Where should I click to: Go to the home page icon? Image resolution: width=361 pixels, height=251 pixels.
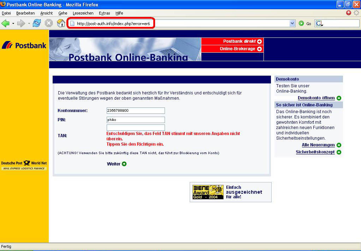click(61, 23)
